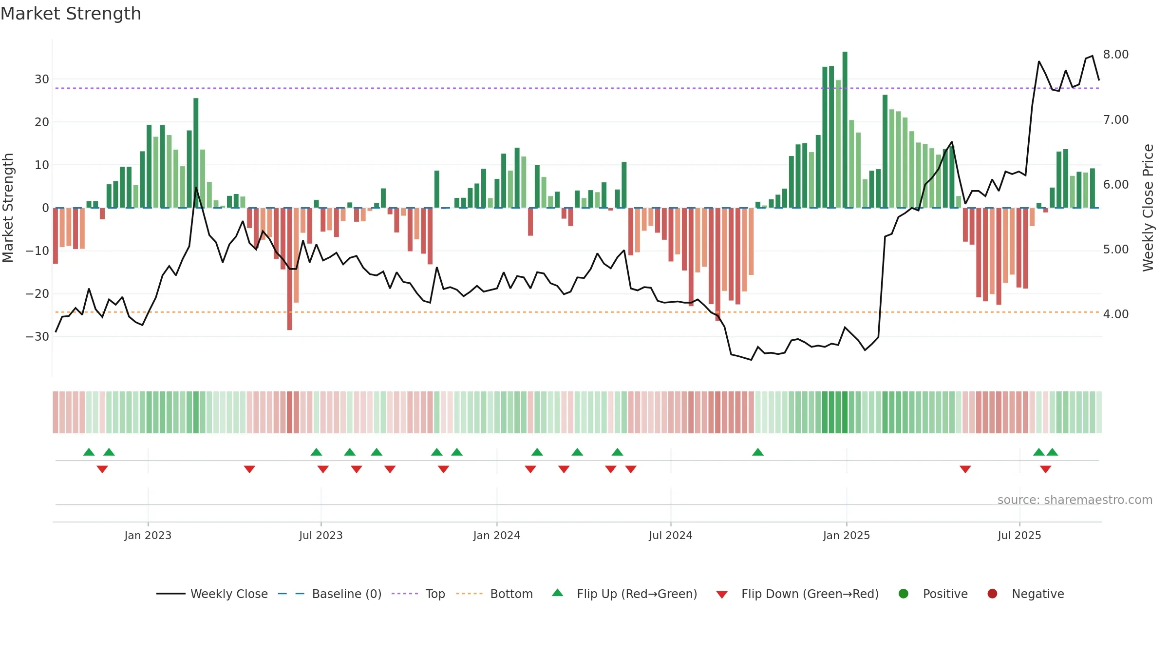
Task: Click the 4.00 price axis label
Action: click(x=1116, y=314)
